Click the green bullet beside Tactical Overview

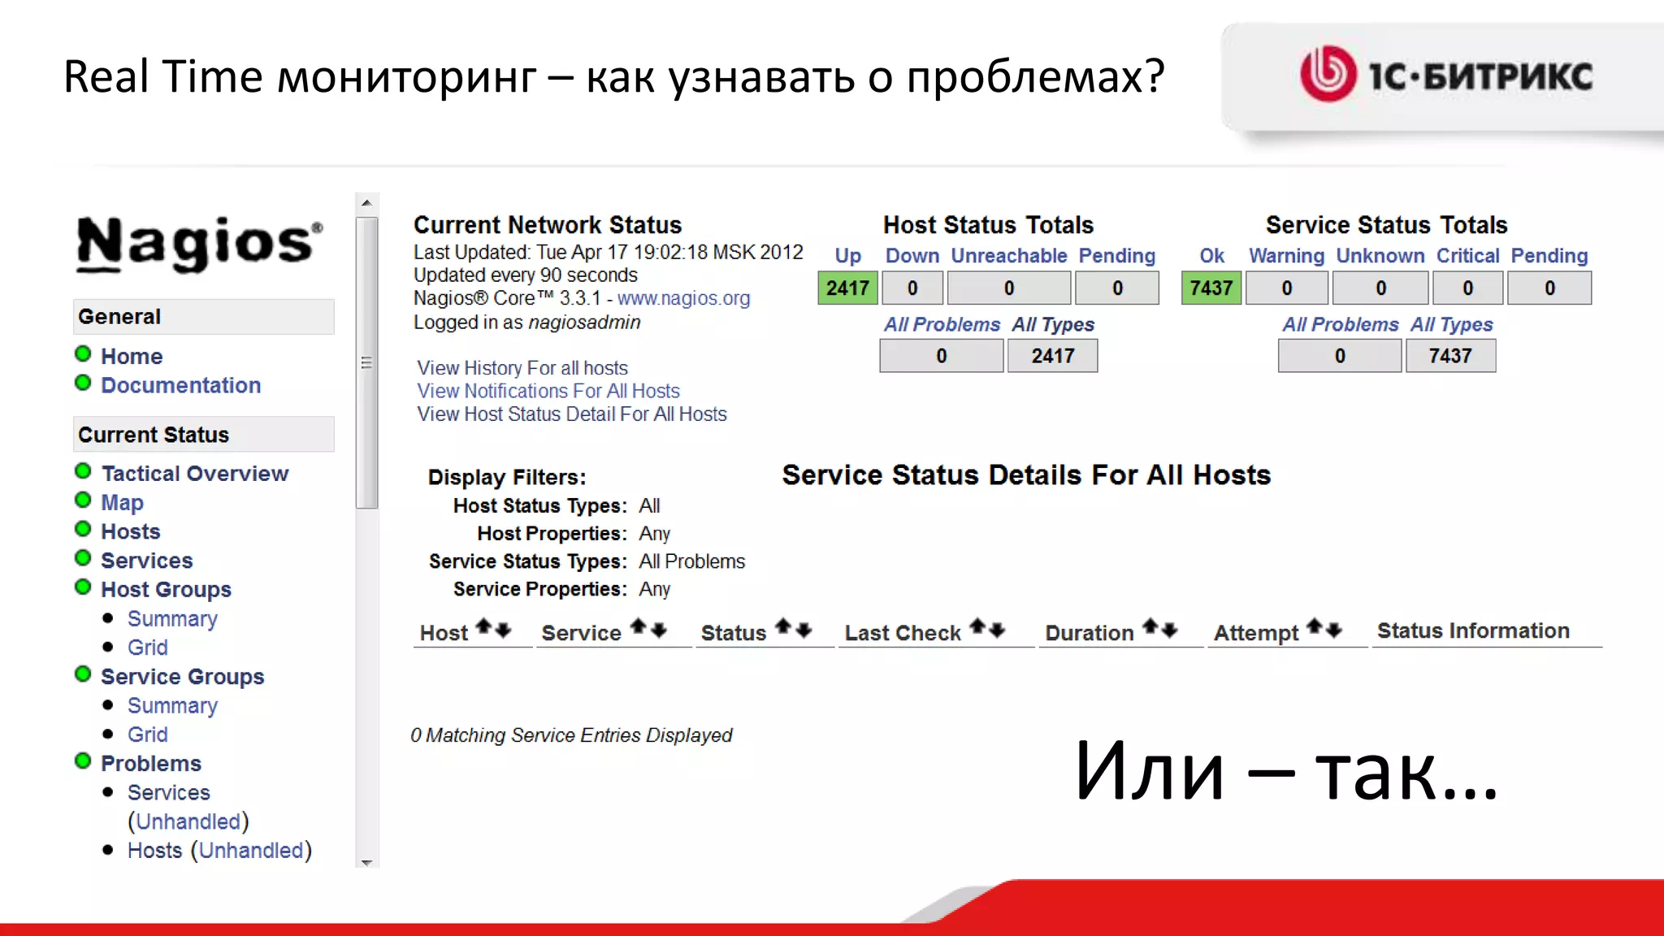tap(83, 470)
